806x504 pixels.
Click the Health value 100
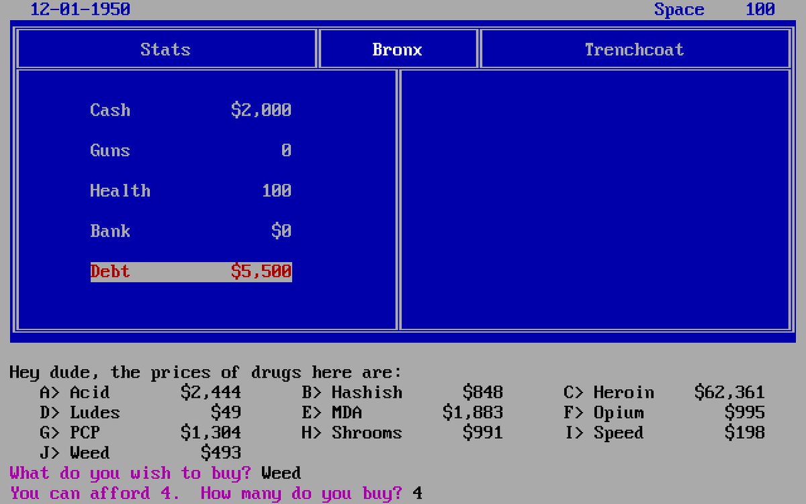click(277, 191)
